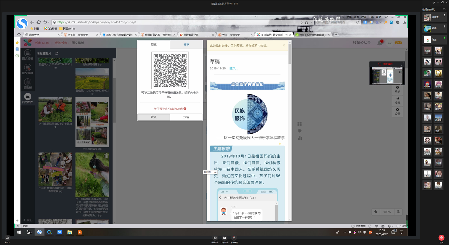Open the QQ邮箱 bookmark
Screen dimensions: 449x245
[50, 28]
